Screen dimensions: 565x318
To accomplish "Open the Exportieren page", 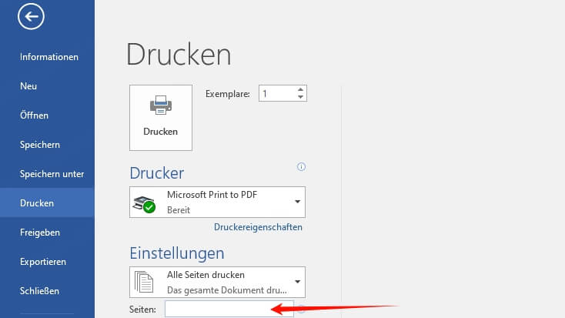I will click(43, 262).
